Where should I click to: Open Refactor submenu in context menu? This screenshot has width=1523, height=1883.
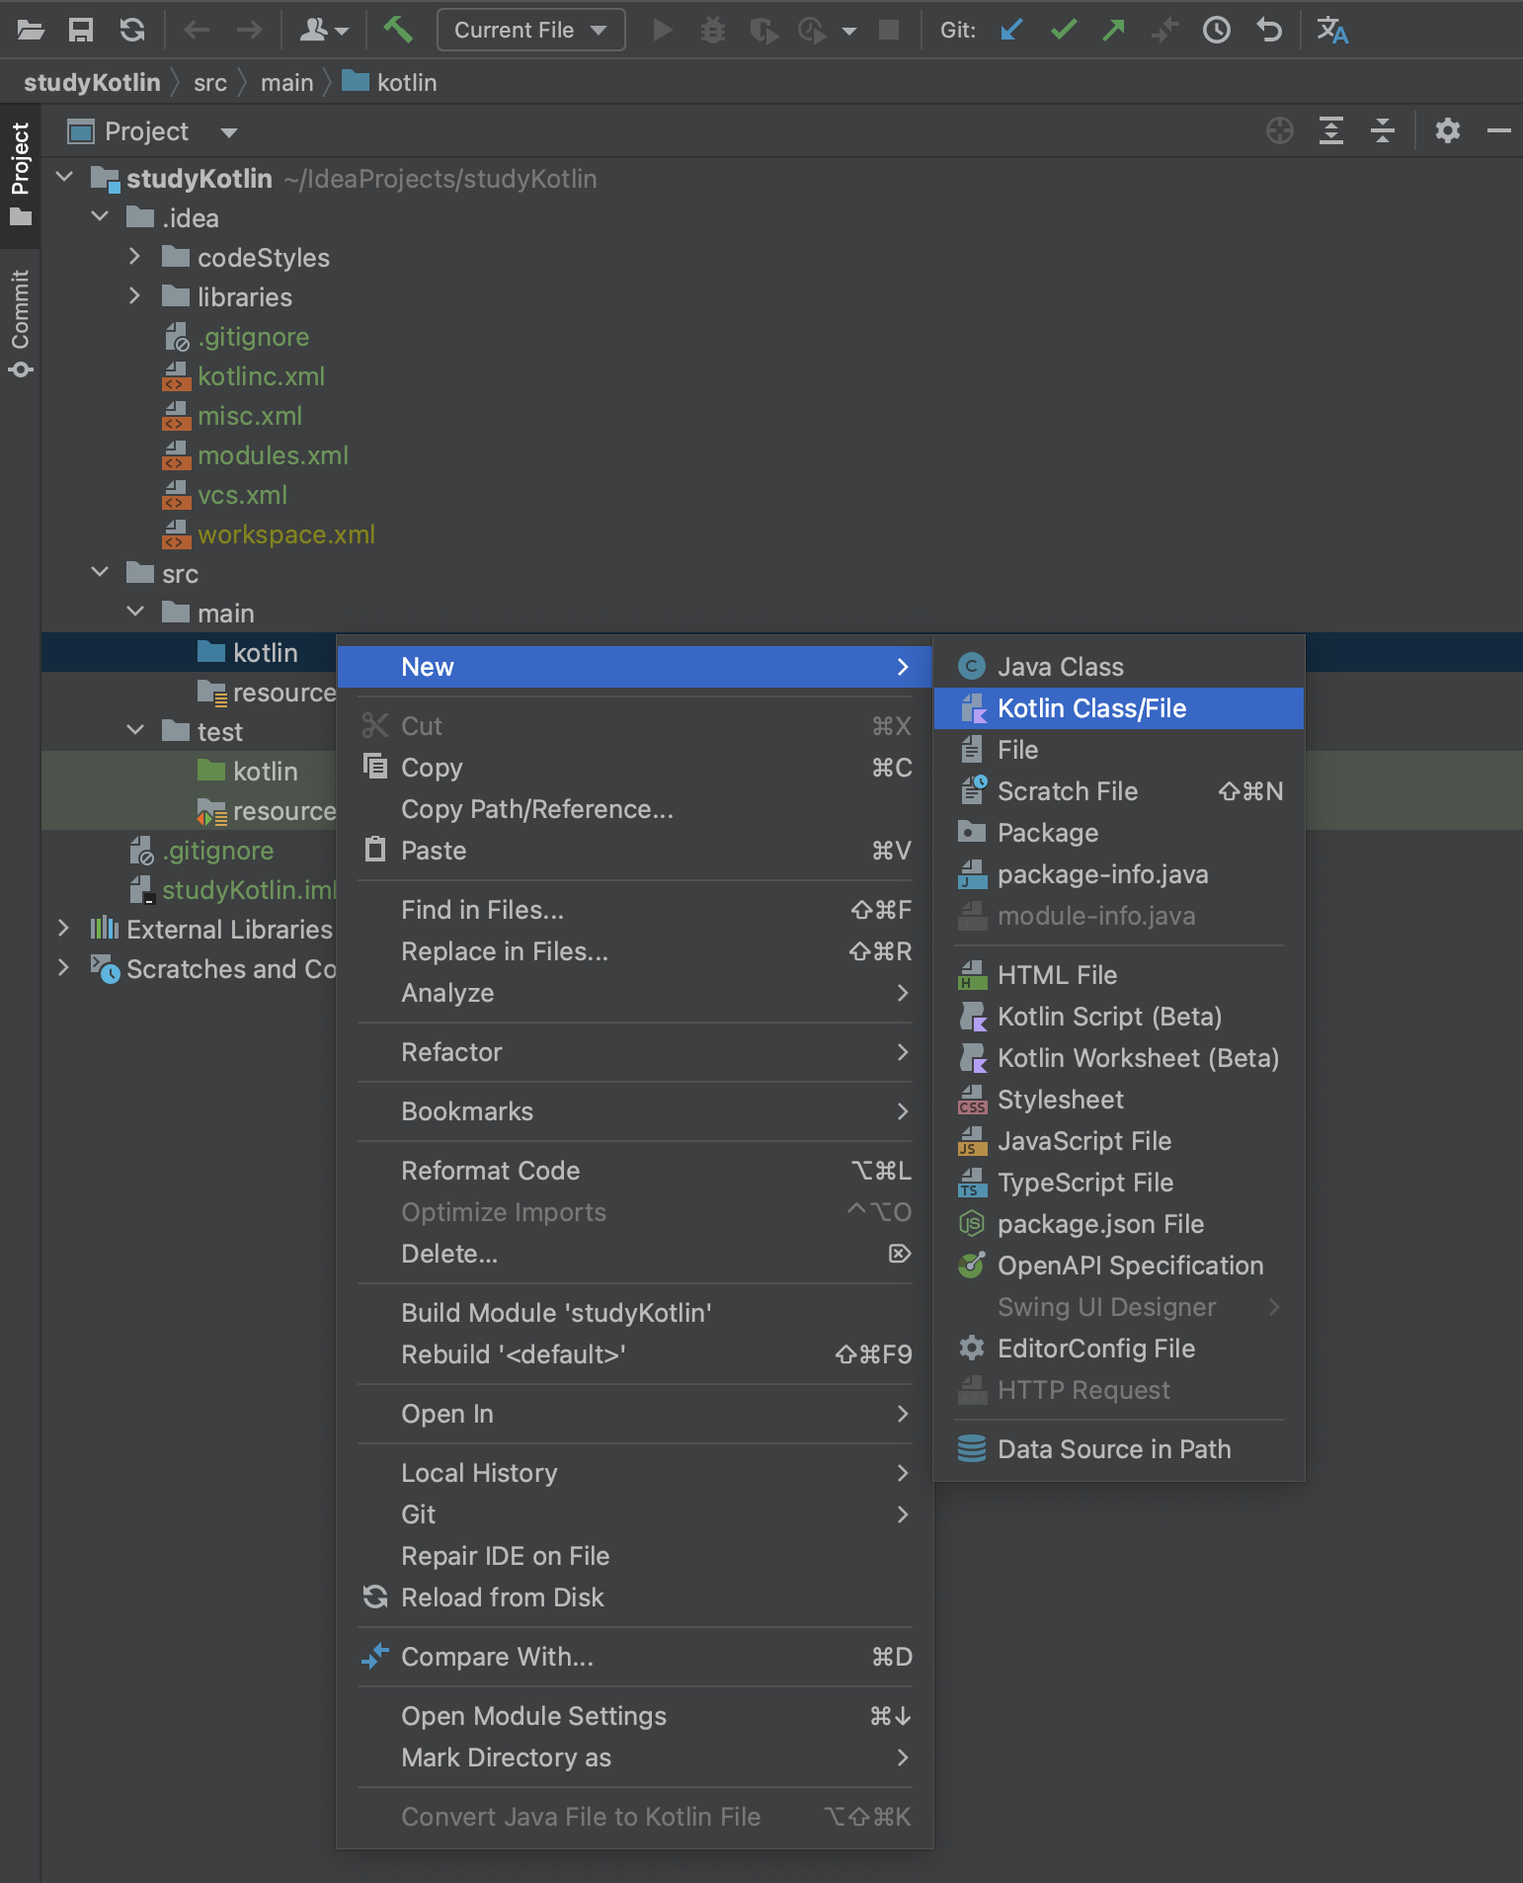(x=635, y=1052)
